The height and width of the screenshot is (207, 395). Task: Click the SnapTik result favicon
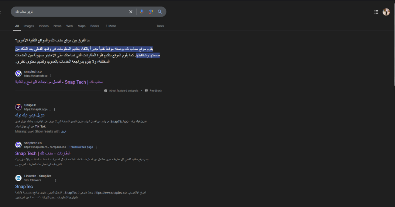point(19,107)
